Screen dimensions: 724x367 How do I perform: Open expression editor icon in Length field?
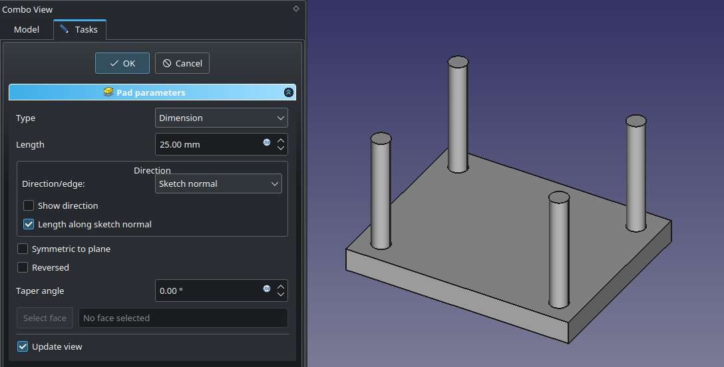(x=267, y=142)
